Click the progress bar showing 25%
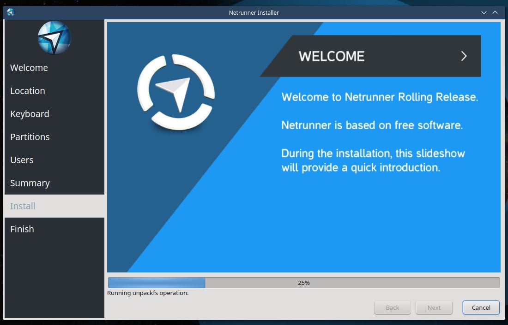This screenshot has height=325, width=508. click(303, 282)
